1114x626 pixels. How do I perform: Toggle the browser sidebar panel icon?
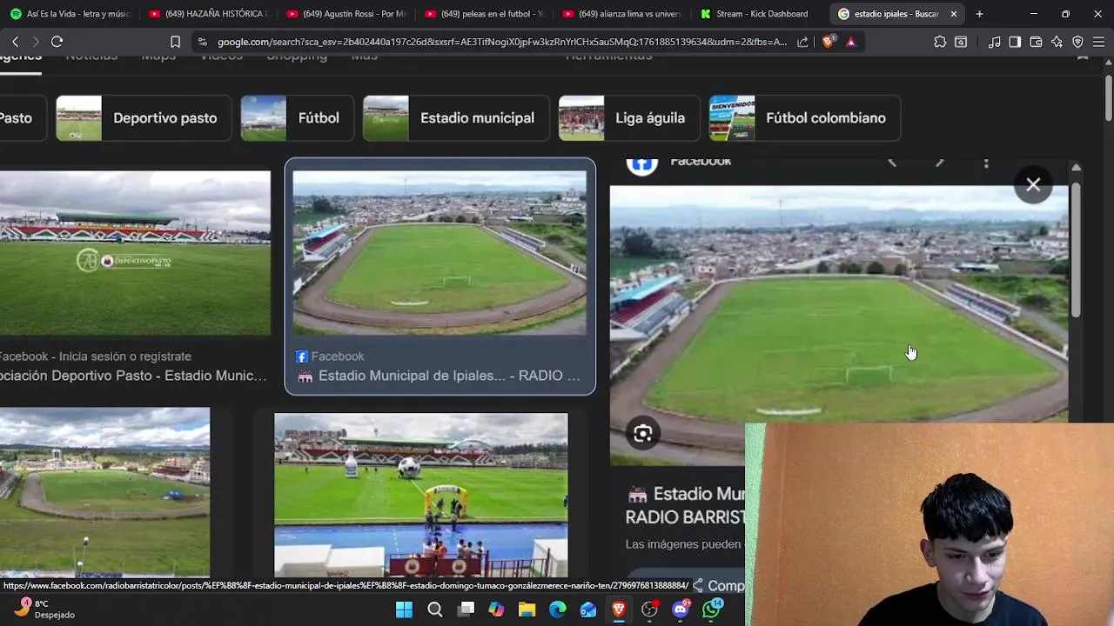pos(1015,42)
